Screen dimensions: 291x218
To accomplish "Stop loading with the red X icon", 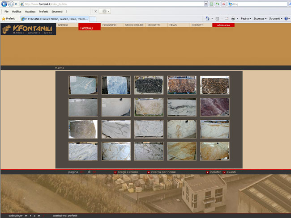I will (x=224, y=4).
